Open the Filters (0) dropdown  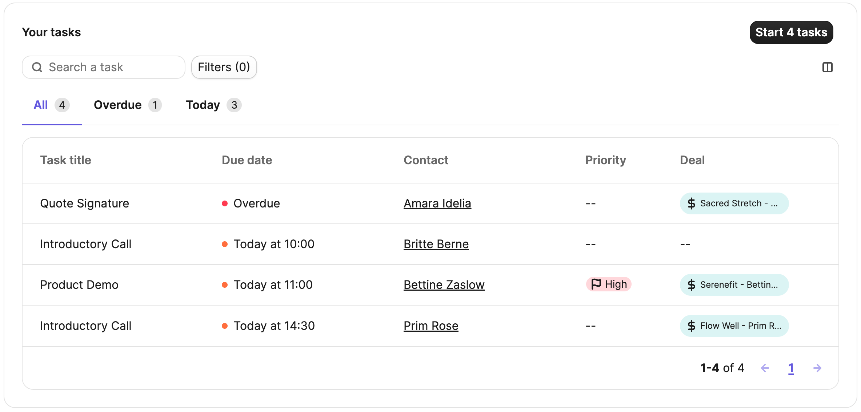[x=224, y=67]
